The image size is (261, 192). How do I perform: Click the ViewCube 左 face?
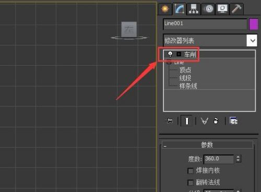pos(129,29)
